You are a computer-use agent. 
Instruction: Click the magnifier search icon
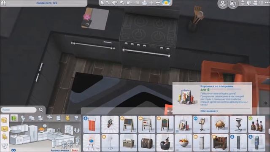pyautogui.click(x=41, y=110)
